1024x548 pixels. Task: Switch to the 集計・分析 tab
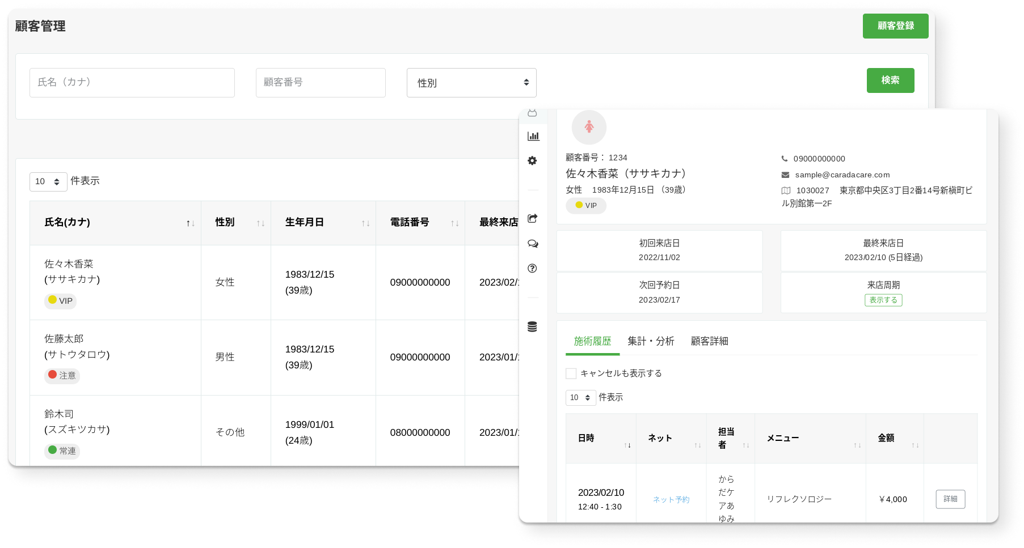pos(651,341)
